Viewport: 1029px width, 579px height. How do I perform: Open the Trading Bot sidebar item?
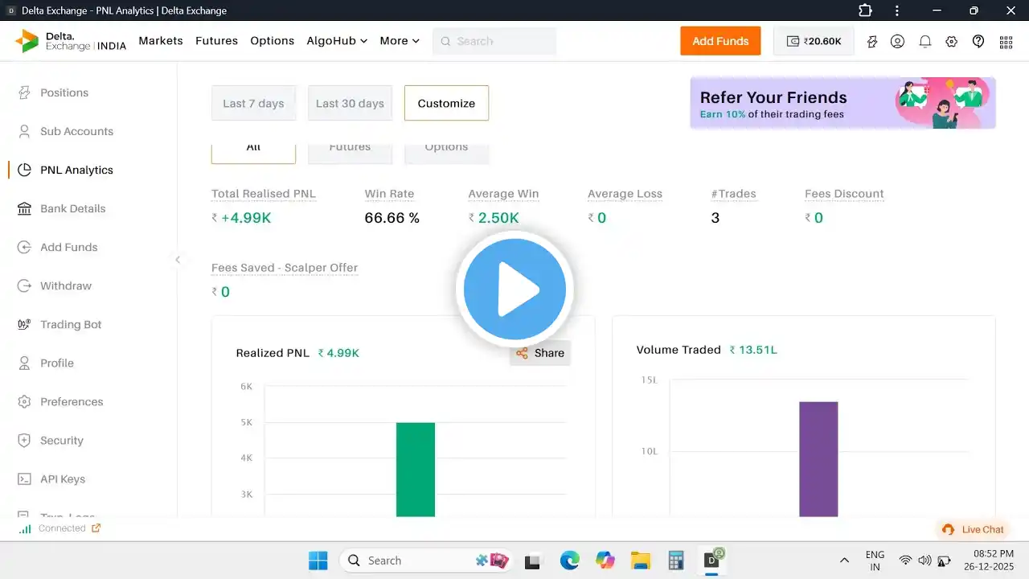pos(71,324)
